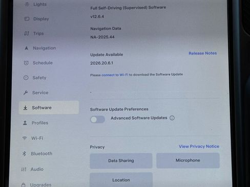
Task: Tap the Trips route icon
Action: coord(27,33)
